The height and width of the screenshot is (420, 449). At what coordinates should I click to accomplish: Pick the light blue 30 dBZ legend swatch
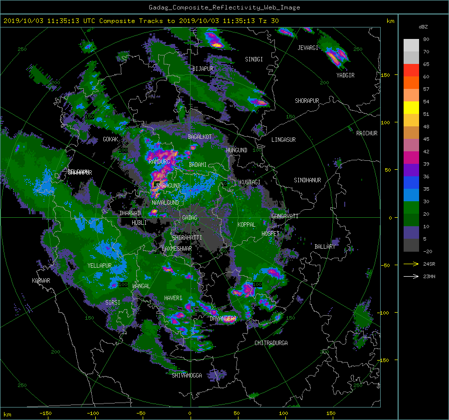point(411,195)
